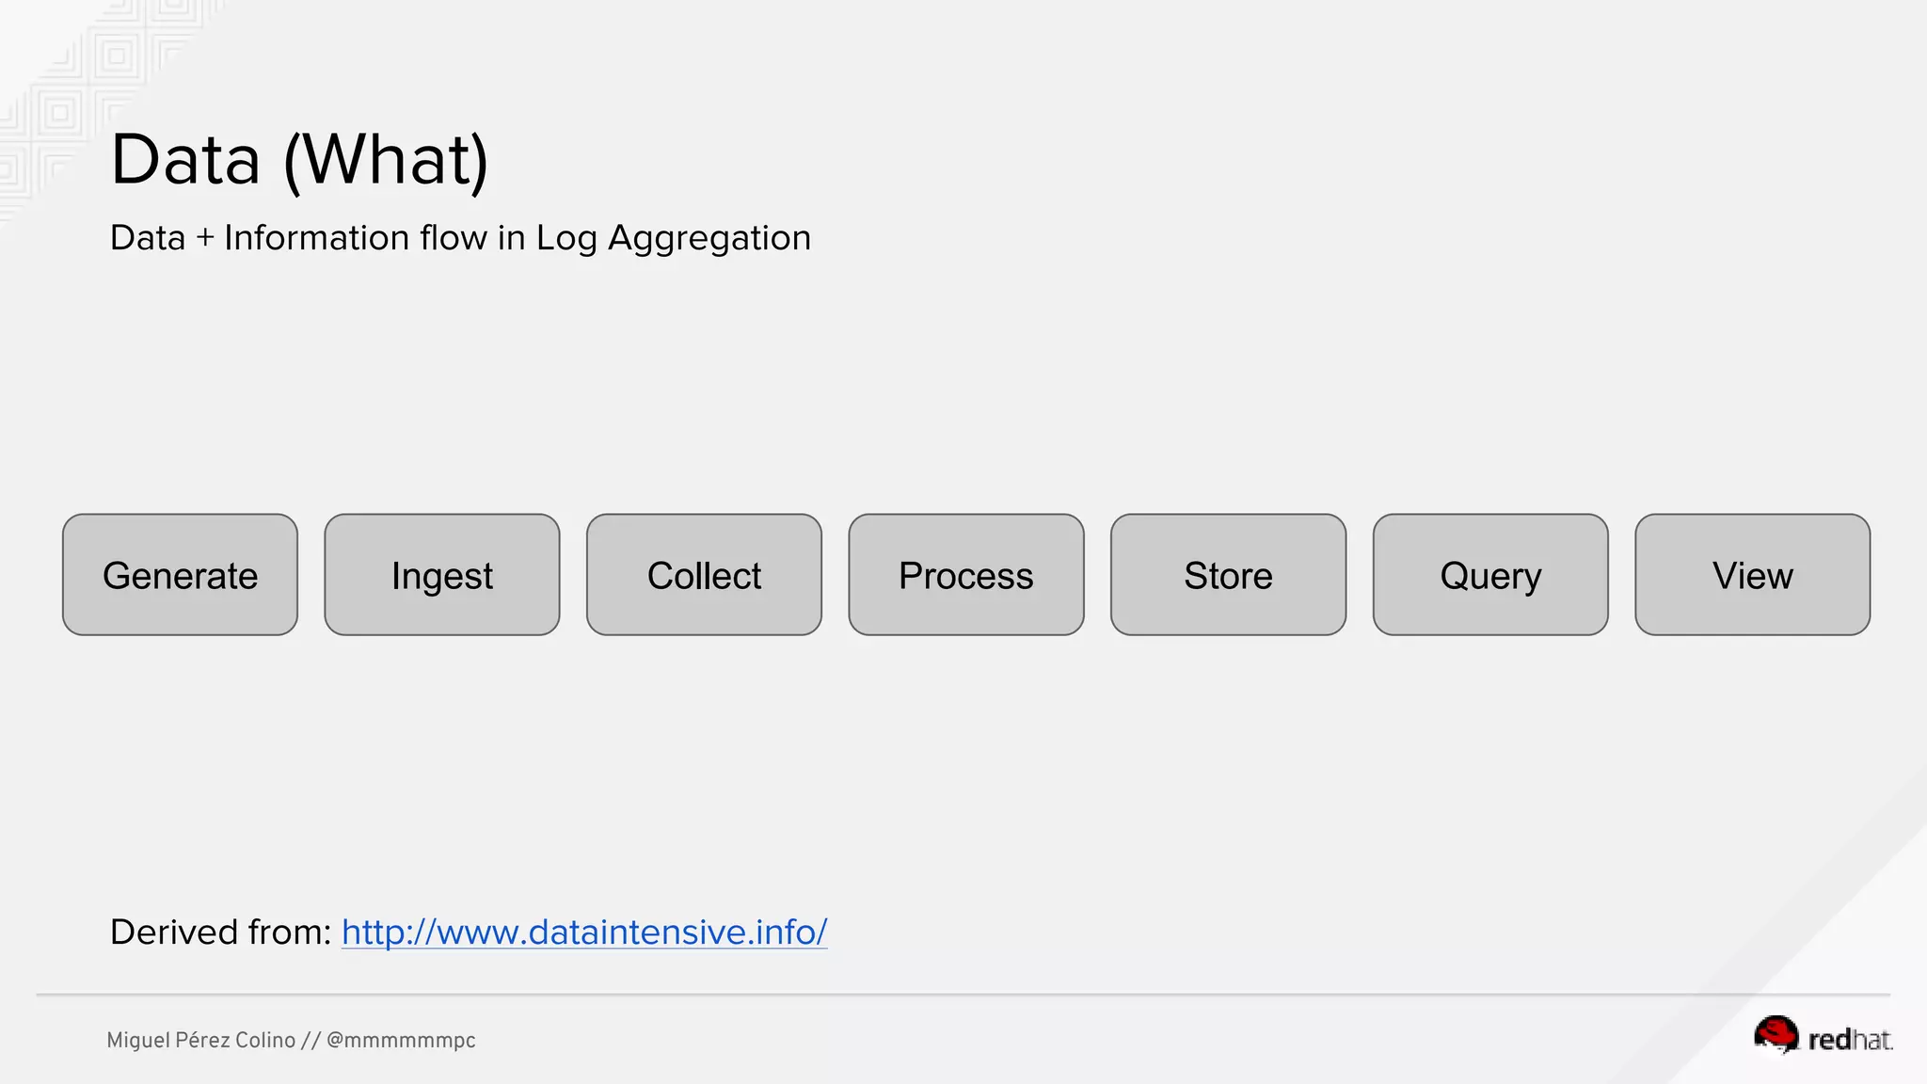Click the Generate box

[180, 575]
